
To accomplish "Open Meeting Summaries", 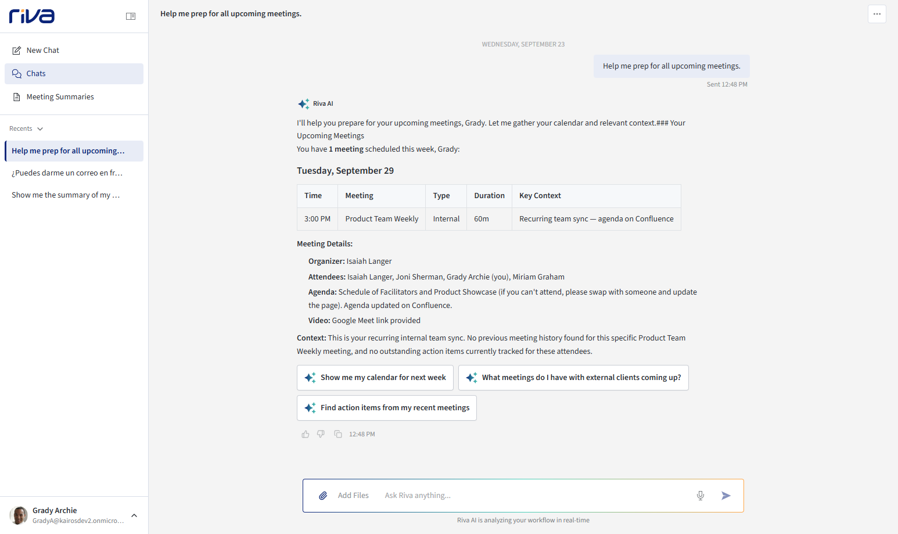I will [74, 97].
